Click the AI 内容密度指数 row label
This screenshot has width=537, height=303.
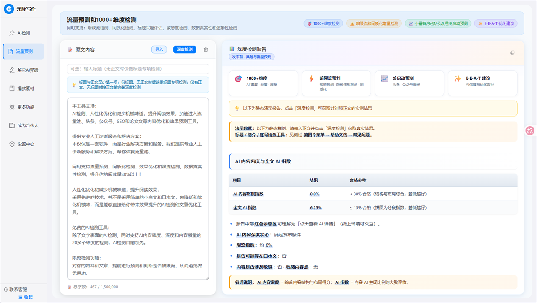(x=248, y=194)
